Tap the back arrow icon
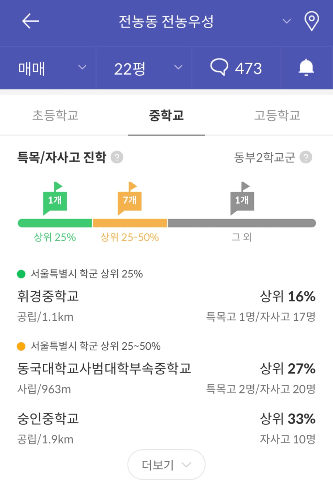The image size is (333, 496). point(30,21)
